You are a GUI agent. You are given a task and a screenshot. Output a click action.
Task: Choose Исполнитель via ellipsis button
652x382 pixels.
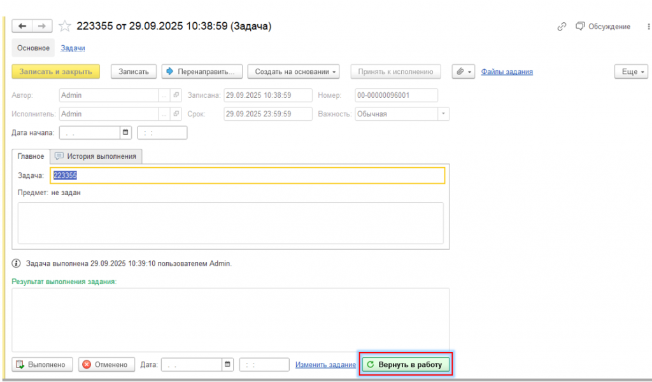point(164,114)
